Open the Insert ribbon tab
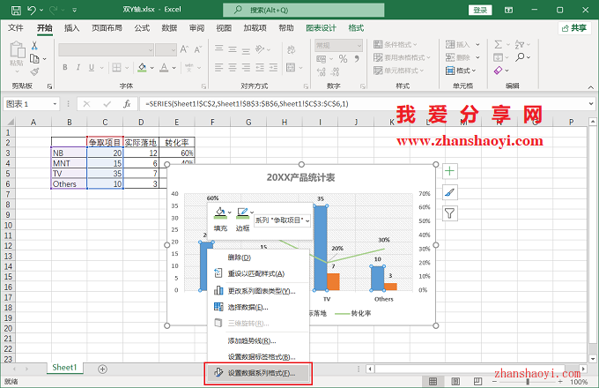Image resolution: width=599 pixels, height=388 pixels. click(71, 28)
